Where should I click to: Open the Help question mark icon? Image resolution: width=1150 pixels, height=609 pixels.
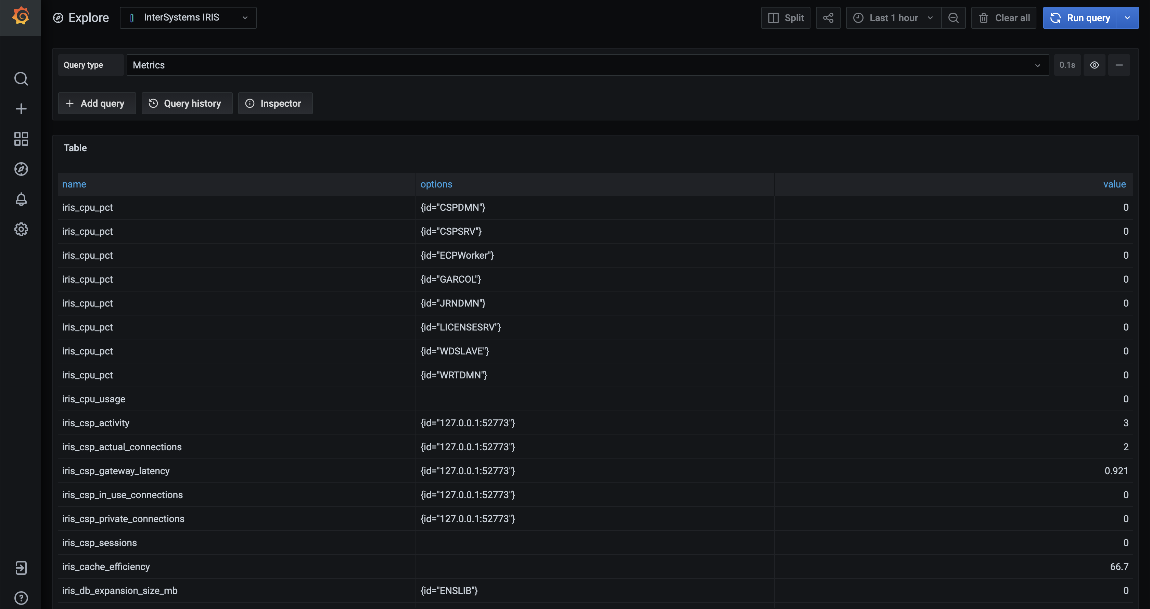(x=21, y=598)
